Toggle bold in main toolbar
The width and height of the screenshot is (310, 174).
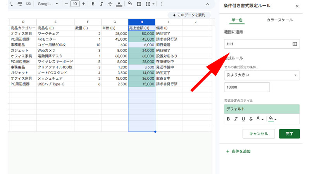coord(93,4)
